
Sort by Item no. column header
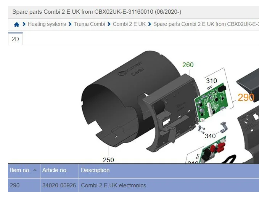click(x=24, y=171)
